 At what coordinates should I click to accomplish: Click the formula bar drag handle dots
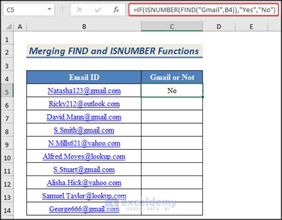(62, 10)
